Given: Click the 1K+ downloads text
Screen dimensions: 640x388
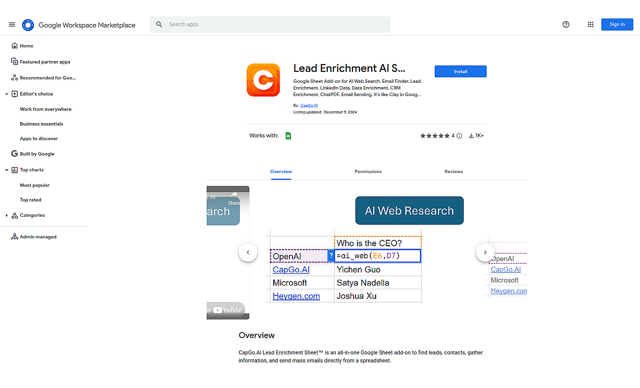Looking at the screenshot, I should 480,135.
